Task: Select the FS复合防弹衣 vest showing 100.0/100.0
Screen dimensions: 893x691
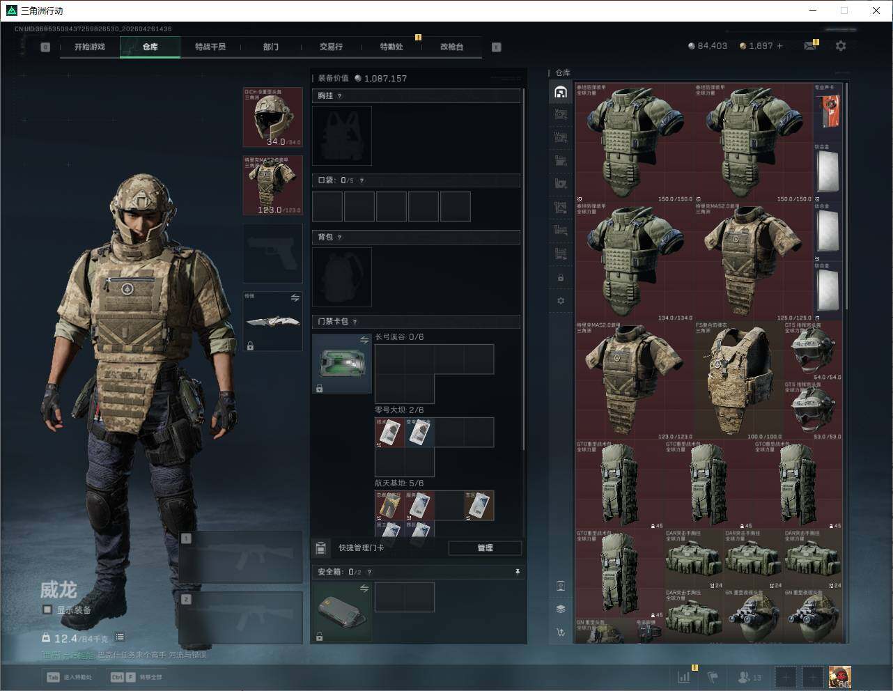Action: (739, 381)
